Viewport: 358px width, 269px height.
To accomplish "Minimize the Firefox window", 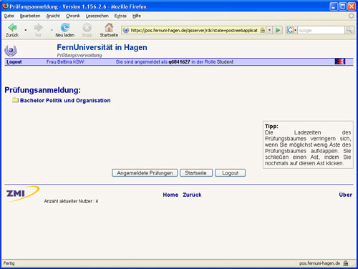I will coord(334,6).
